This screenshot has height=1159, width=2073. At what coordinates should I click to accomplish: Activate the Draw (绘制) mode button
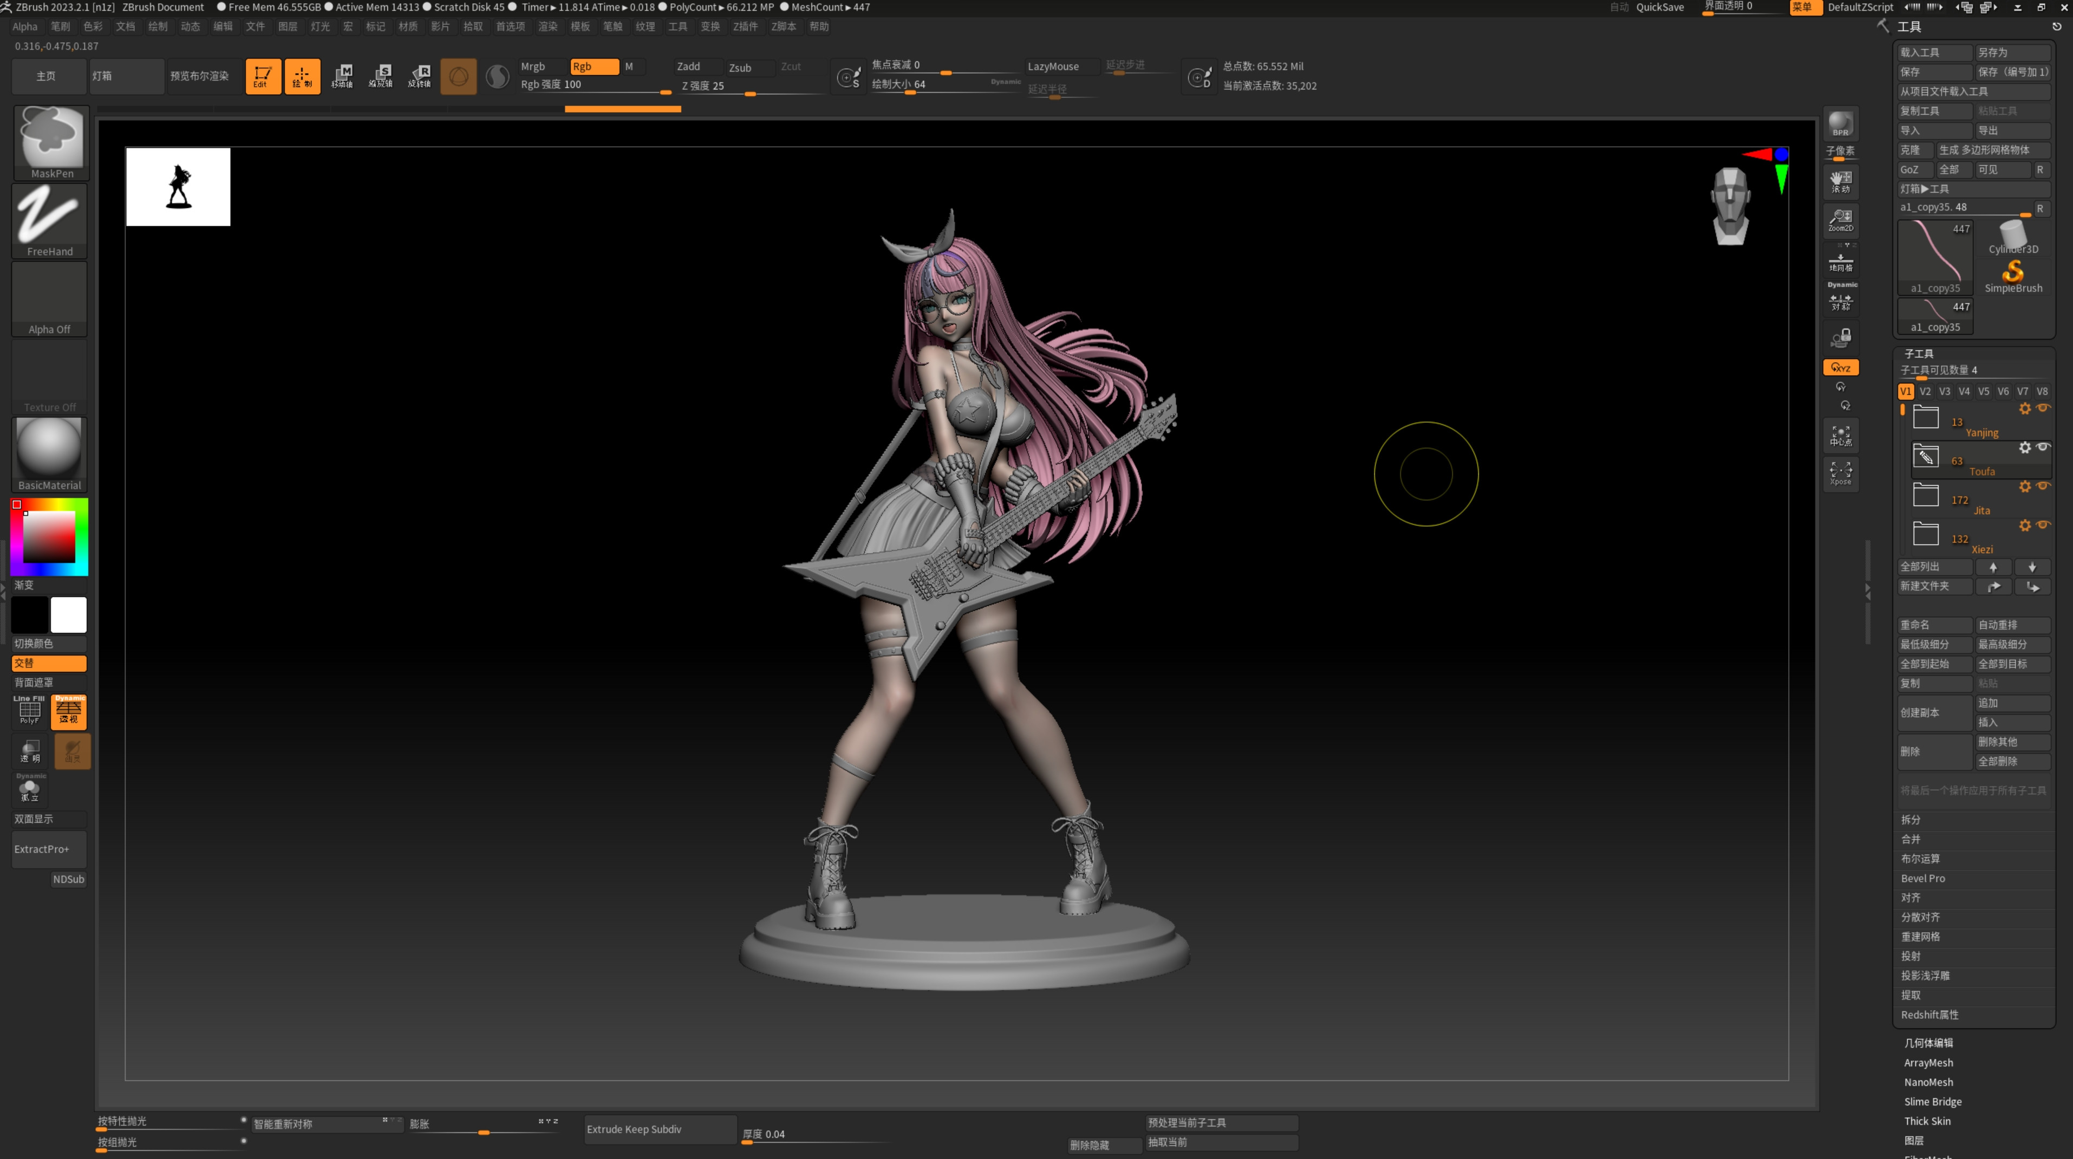click(x=303, y=76)
